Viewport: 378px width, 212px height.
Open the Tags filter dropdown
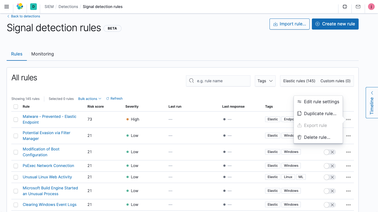pyautogui.click(x=265, y=81)
